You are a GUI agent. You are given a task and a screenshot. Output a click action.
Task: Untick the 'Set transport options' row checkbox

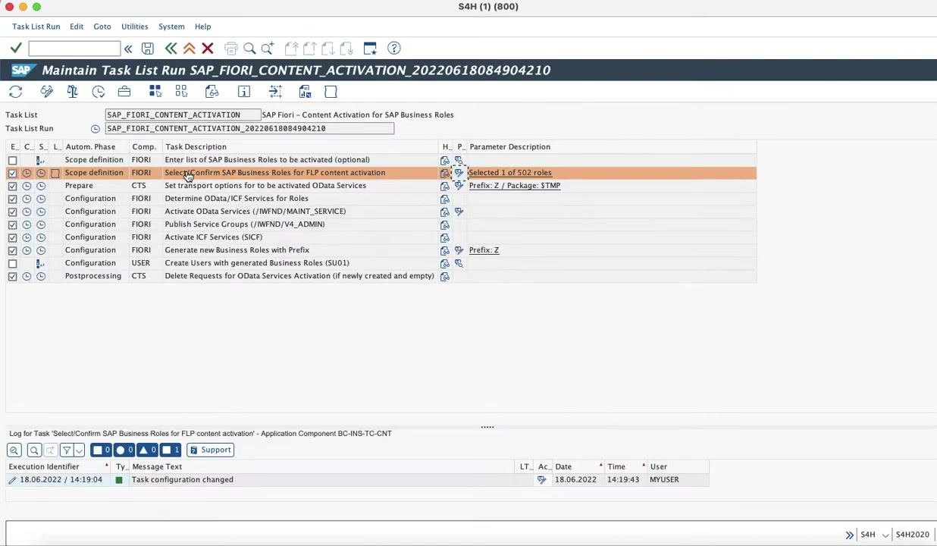pos(12,186)
